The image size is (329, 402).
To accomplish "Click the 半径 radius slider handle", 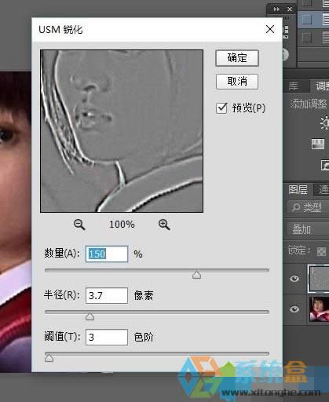I will tap(90, 316).
